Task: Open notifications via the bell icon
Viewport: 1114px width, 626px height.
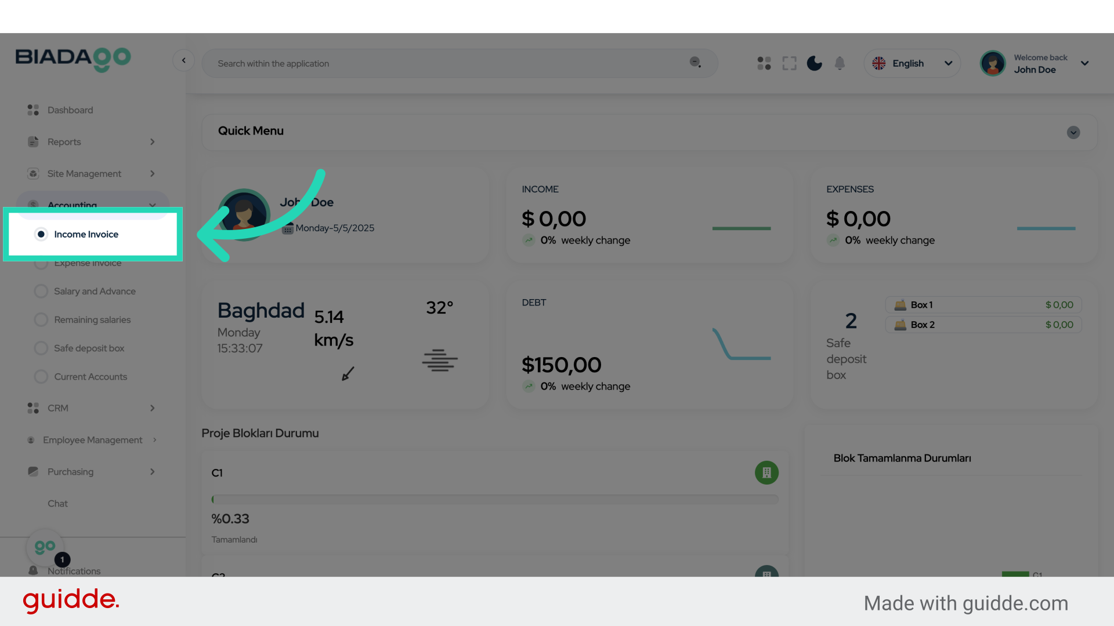Action: pos(840,63)
